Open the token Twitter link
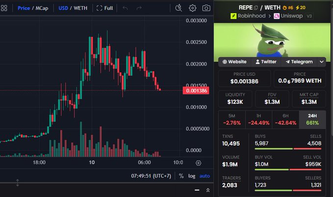The height and width of the screenshot is (197, 333). pos(266,62)
